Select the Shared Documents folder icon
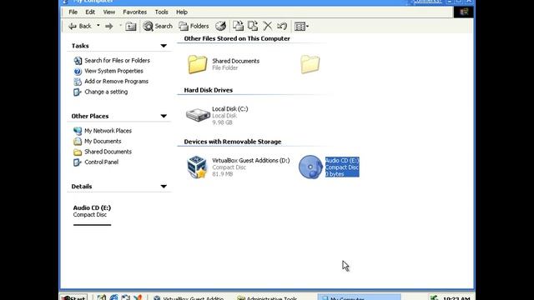The width and height of the screenshot is (534, 300). coord(197,64)
